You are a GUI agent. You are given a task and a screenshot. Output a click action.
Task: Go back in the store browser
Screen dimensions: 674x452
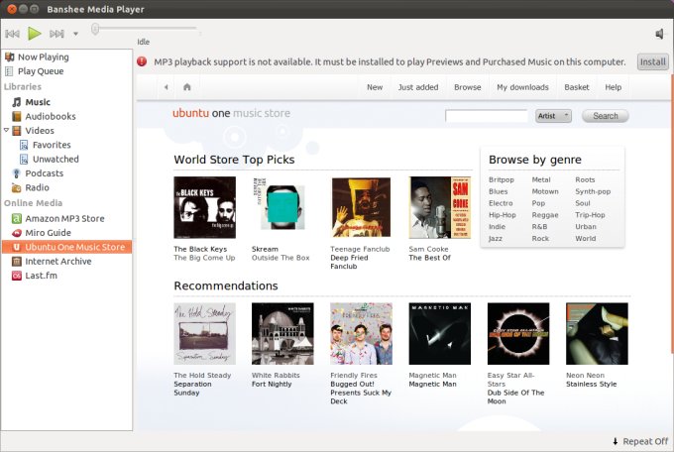click(x=166, y=87)
